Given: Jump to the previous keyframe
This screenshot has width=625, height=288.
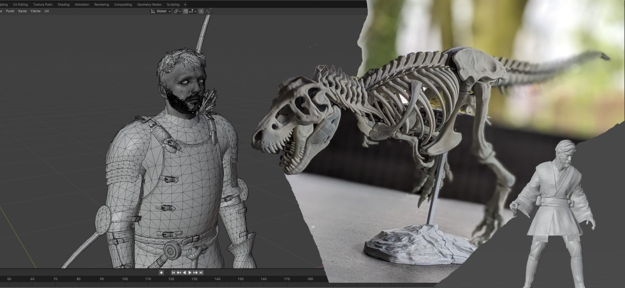Looking at the screenshot, I should pyautogui.click(x=179, y=272).
